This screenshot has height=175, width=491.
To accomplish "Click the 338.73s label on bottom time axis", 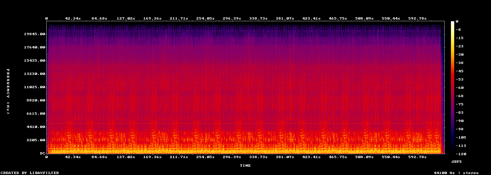I will point(258,157).
